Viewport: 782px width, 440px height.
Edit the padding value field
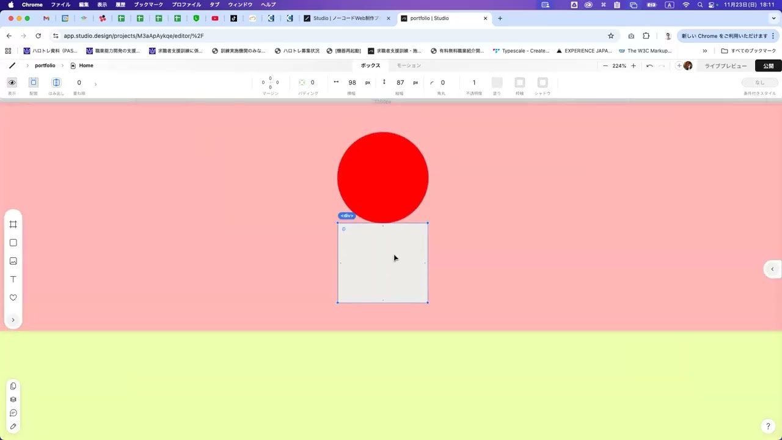pyautogui.click(x=312, y=82)
